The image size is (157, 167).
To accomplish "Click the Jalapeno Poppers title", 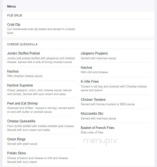I will pyautogui.click(x=94, y=53).
